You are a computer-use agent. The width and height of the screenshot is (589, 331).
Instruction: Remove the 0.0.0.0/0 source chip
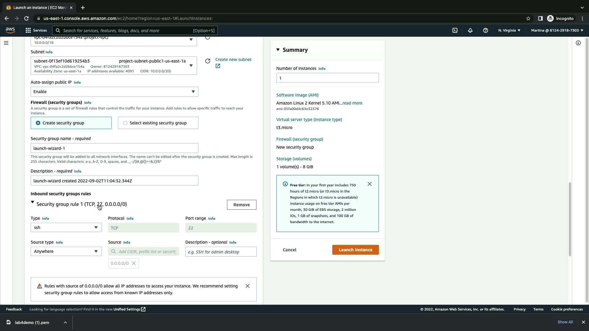click(134, 263)
